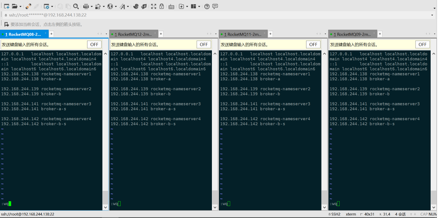Click the lock icon in address bar
Screen dimensions: 438x218
point(6,15)
